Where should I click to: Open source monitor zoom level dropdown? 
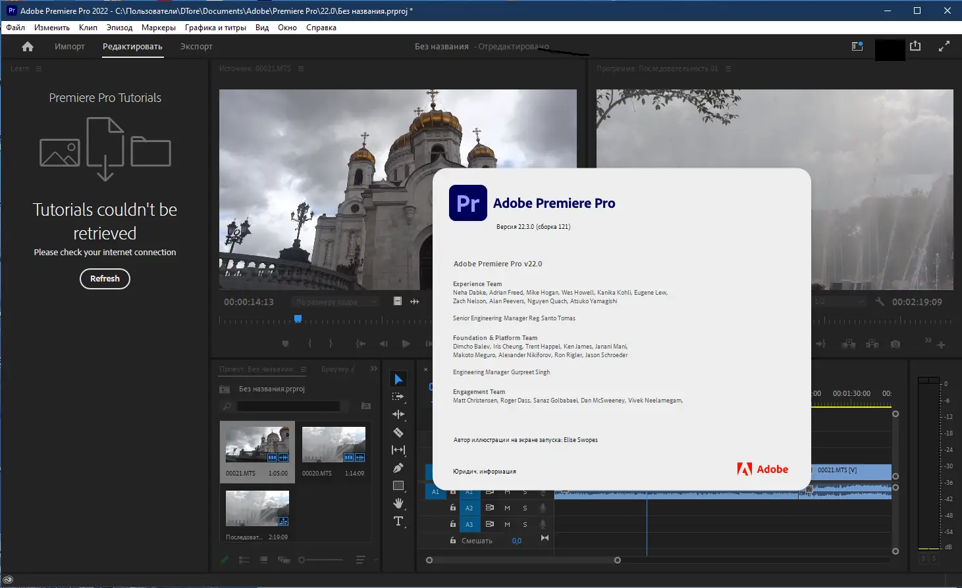tap(335, 302)
